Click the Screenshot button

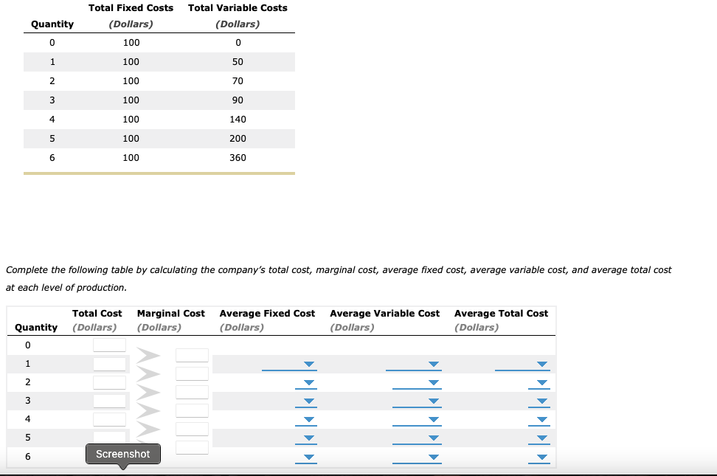pyautogui.click(x=122, y=454)
